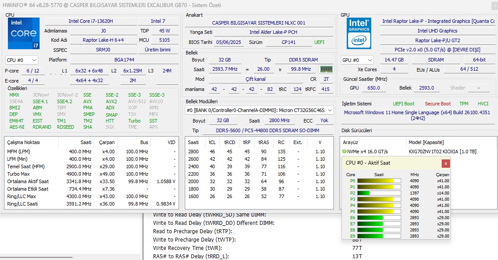498x260 pixels.
Task: Click the Raptor Lake-P/U GT2 field
Action: (437, 40)
